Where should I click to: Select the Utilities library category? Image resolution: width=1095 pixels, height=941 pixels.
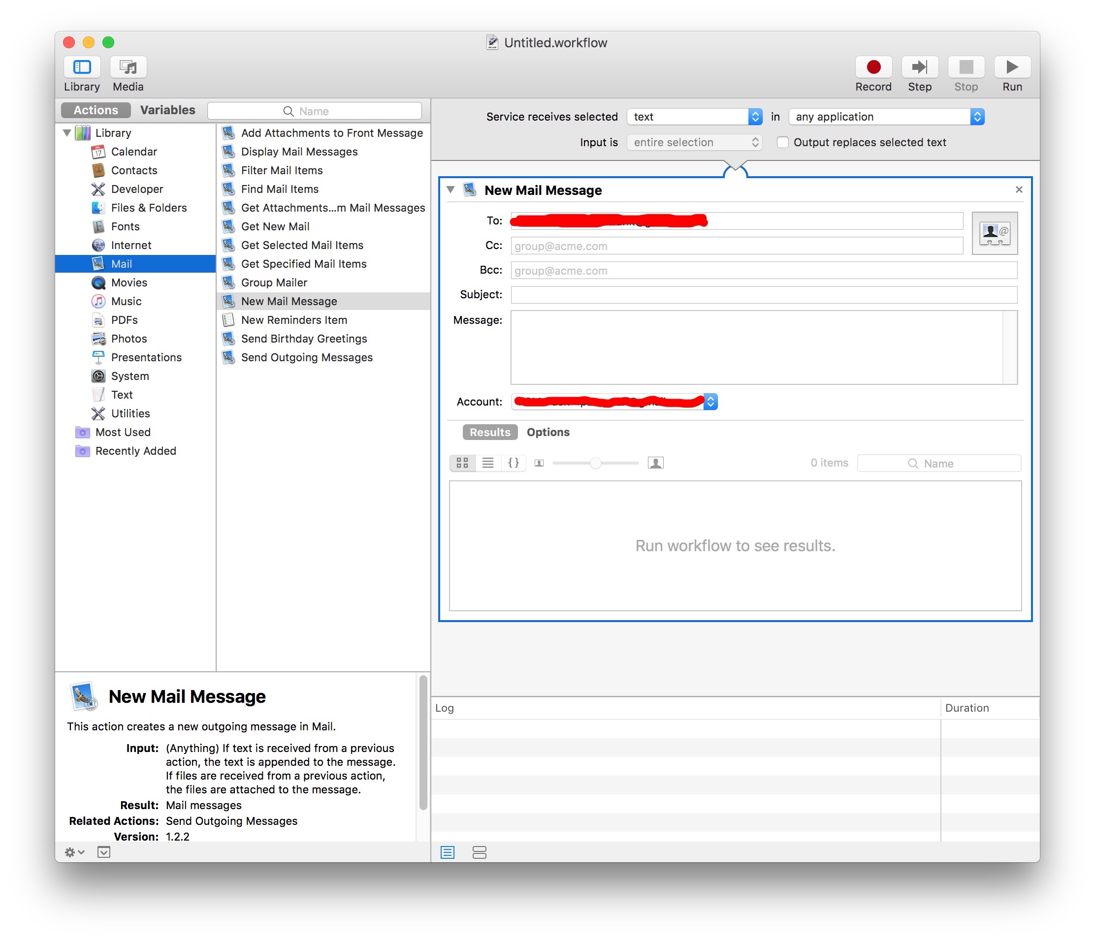[130, 414]
